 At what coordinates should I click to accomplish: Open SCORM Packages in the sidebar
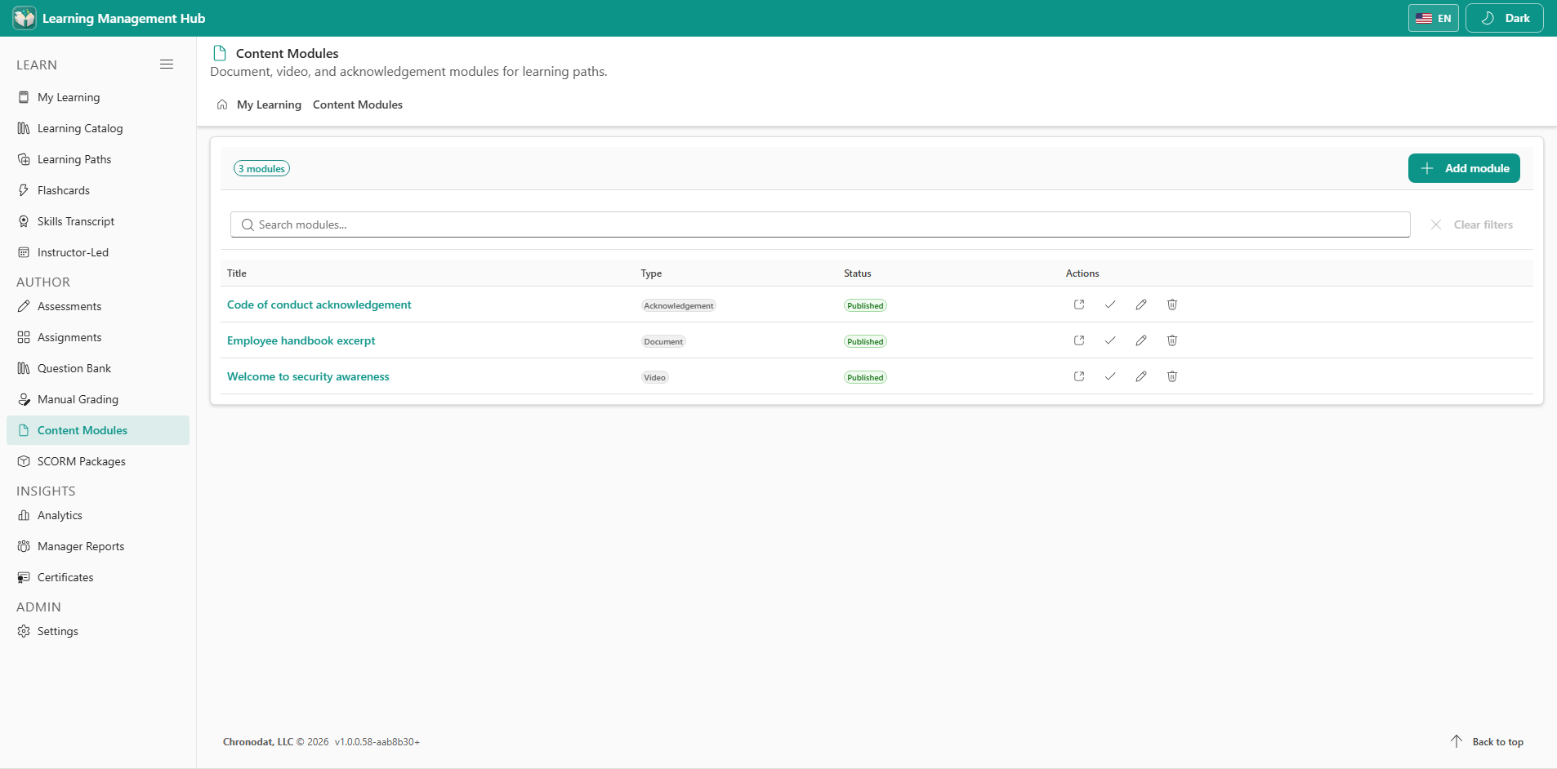click(x=98, y=461)
